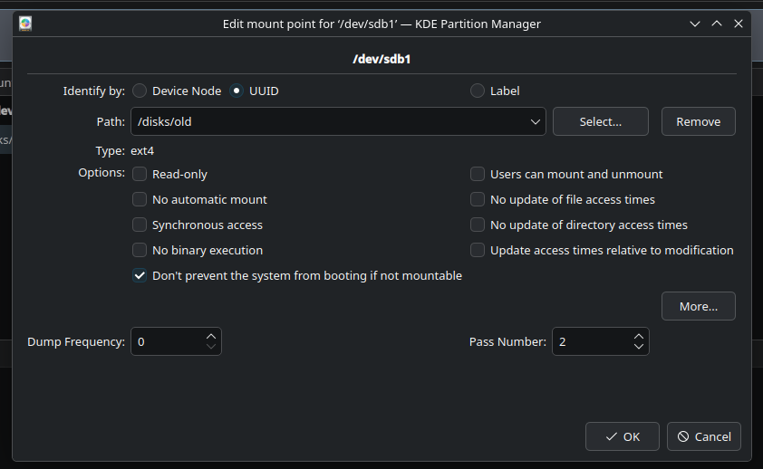Image resolution: width=763 pixels, height=469 pixels.
Task: Enable Update access times relative to modification
Action: pos(478,250)
